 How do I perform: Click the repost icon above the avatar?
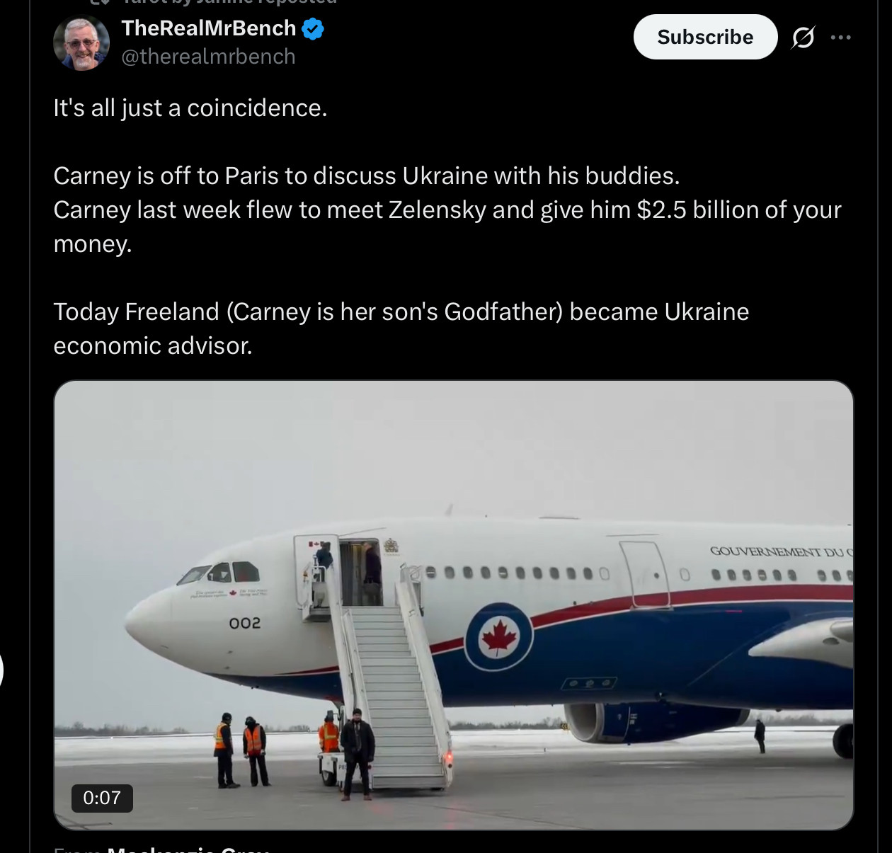coord(99,2)
